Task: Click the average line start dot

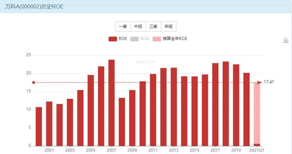Action: (x=34, y=83)
